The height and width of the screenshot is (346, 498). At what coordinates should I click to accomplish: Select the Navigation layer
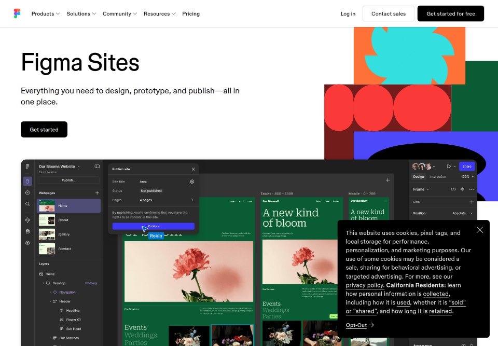[67, 292]
